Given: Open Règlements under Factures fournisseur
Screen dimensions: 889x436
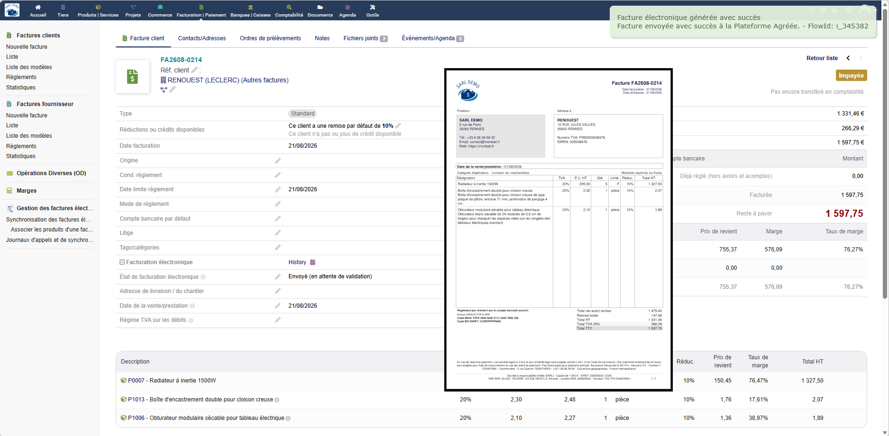Looking at the screenshot, I should point(21,146).
